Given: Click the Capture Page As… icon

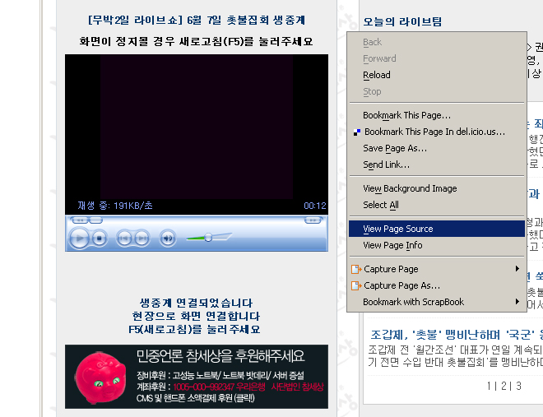Looking at the screenshot, I should coord(356,285).
